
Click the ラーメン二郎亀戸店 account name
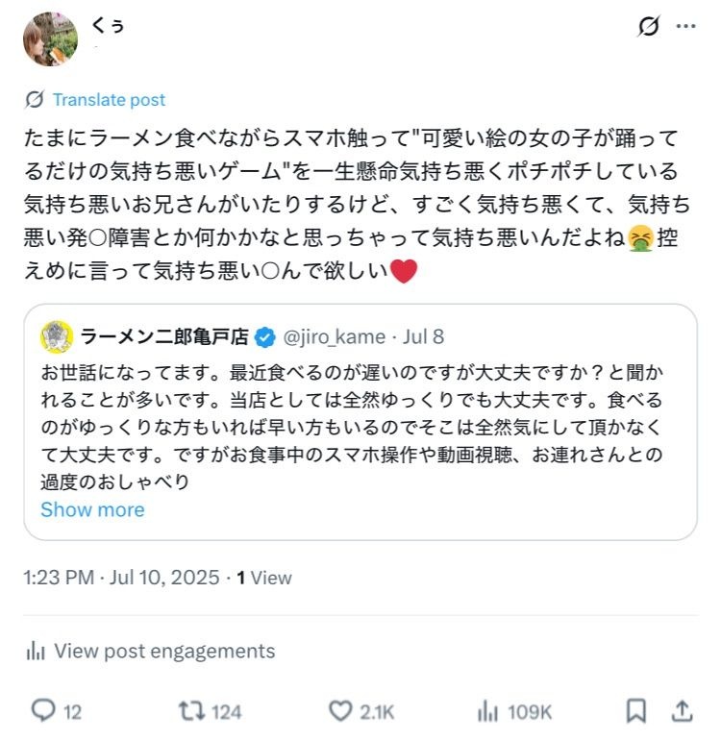pos(164,336)
